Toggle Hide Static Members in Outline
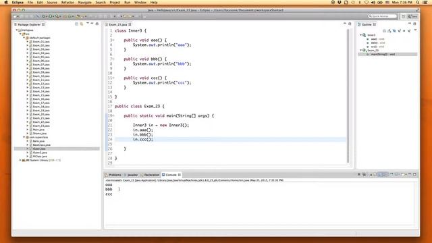Viewport: 432px width, 243px height. point(399,30)
